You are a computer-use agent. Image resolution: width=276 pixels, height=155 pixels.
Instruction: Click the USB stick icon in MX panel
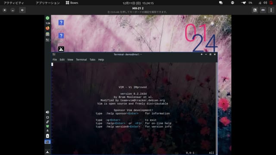[47, 122]
